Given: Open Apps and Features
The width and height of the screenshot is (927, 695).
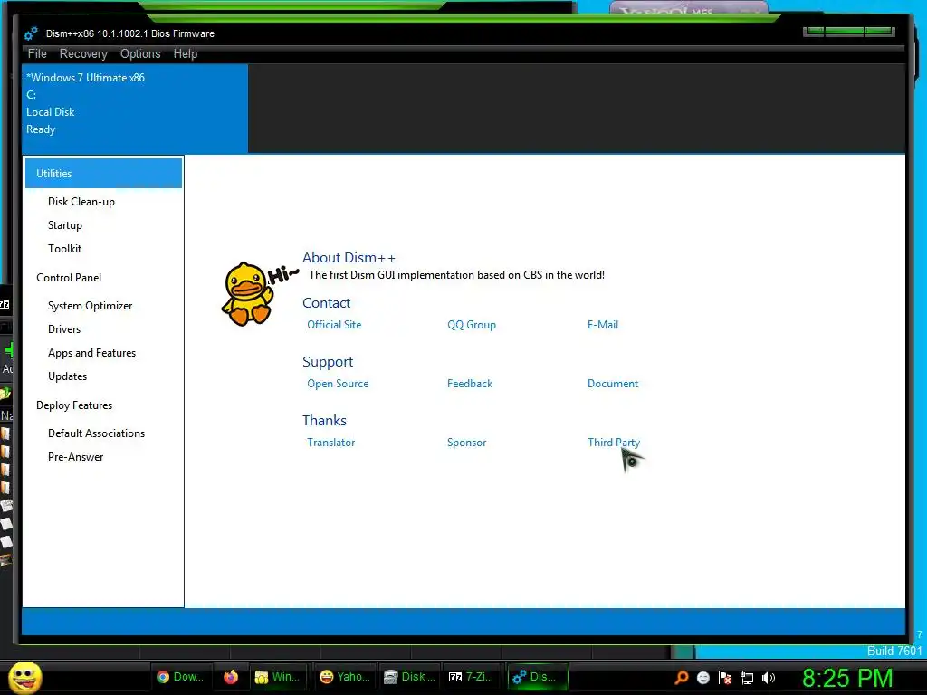Looking at the screenshot, I should (91, 353).
